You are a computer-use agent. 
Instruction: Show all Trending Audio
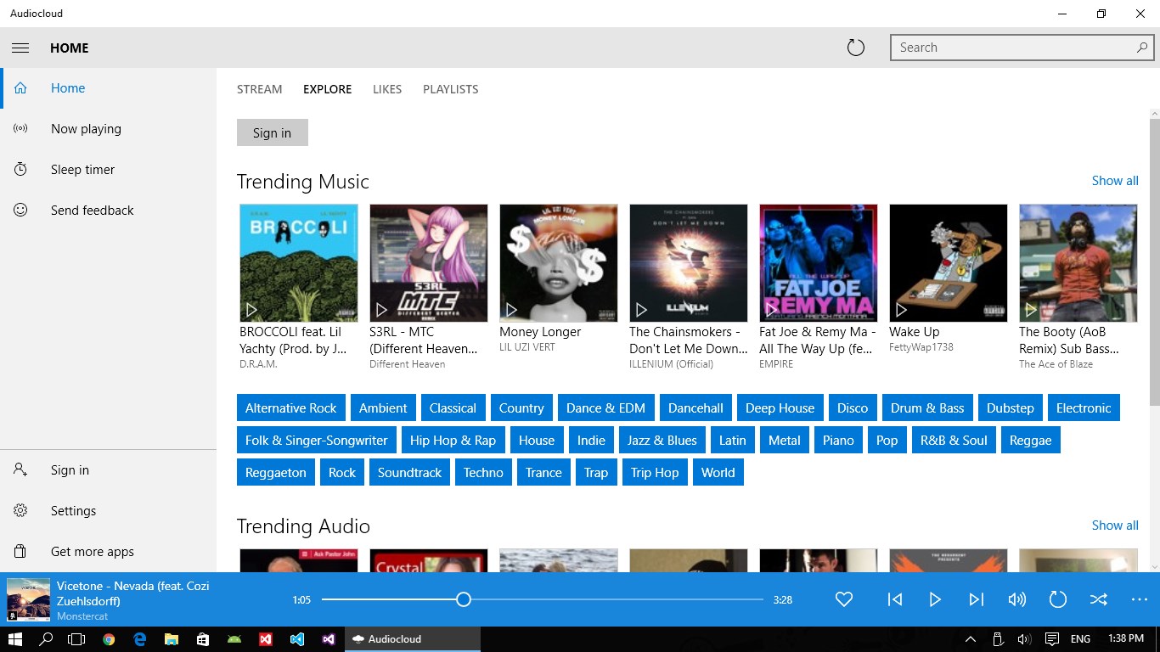[x=1115, y=526]
